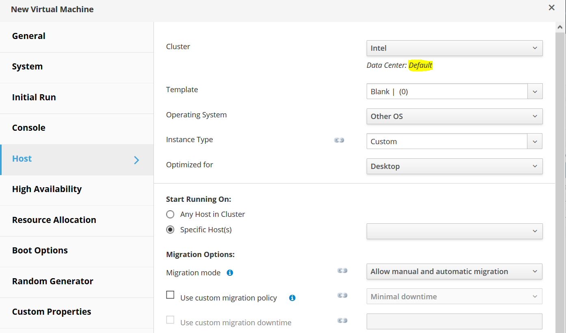This screenshot has width=566, height=333.
Task: Open the Optimized for Desktop dropdown
Action: tap(454, 166)
